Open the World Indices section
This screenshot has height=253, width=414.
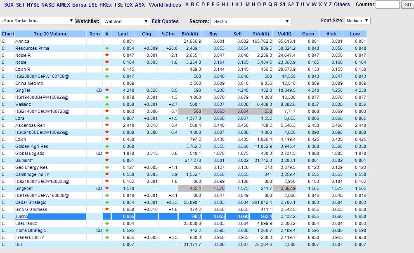pyautogui.click(x=164, y=5)
